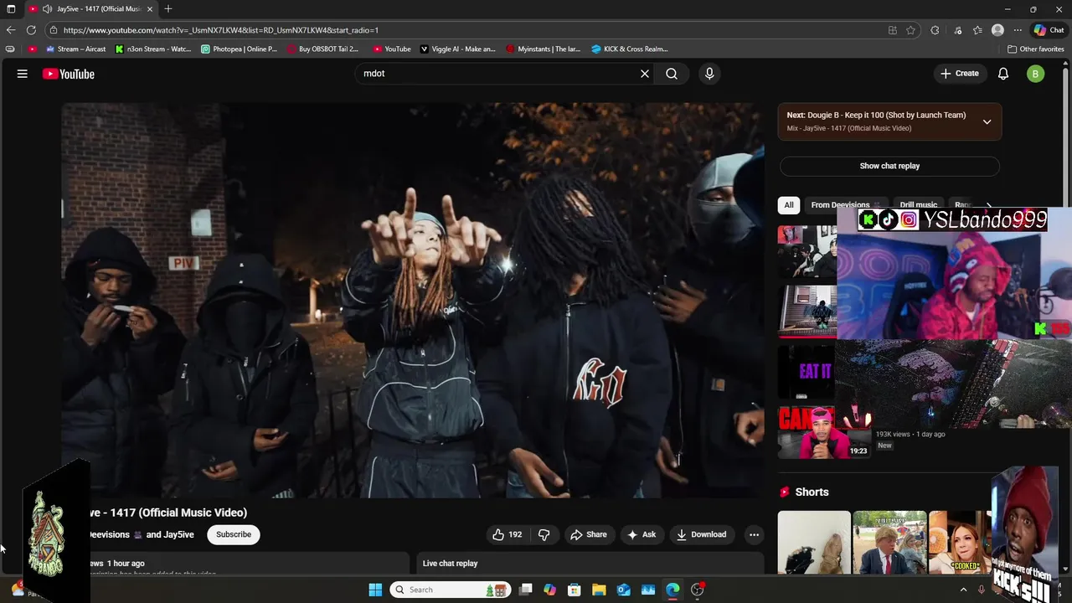Open browser settings and more menu

point(1018,30)
